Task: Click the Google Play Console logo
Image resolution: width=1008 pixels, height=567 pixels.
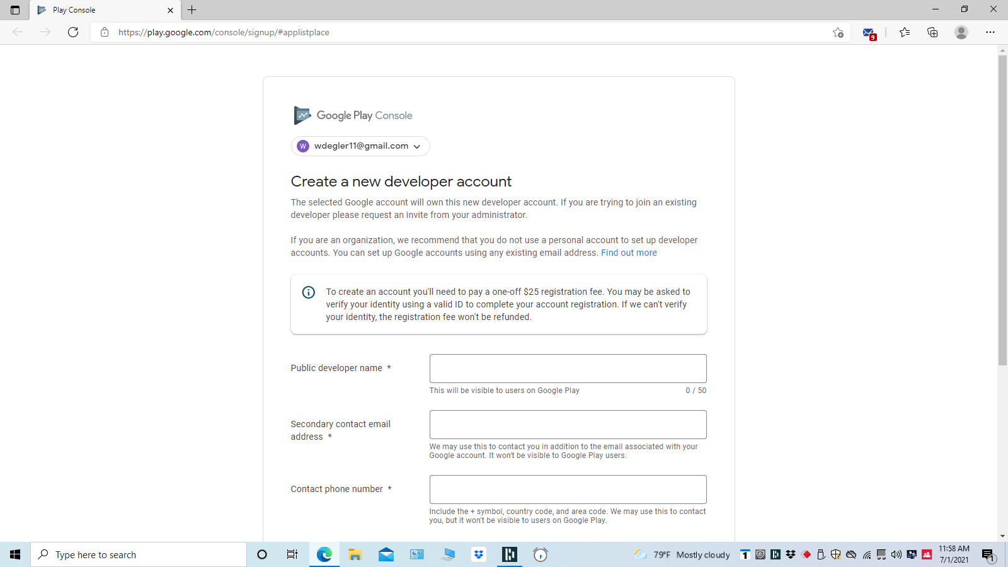Action: click(353, 115)
